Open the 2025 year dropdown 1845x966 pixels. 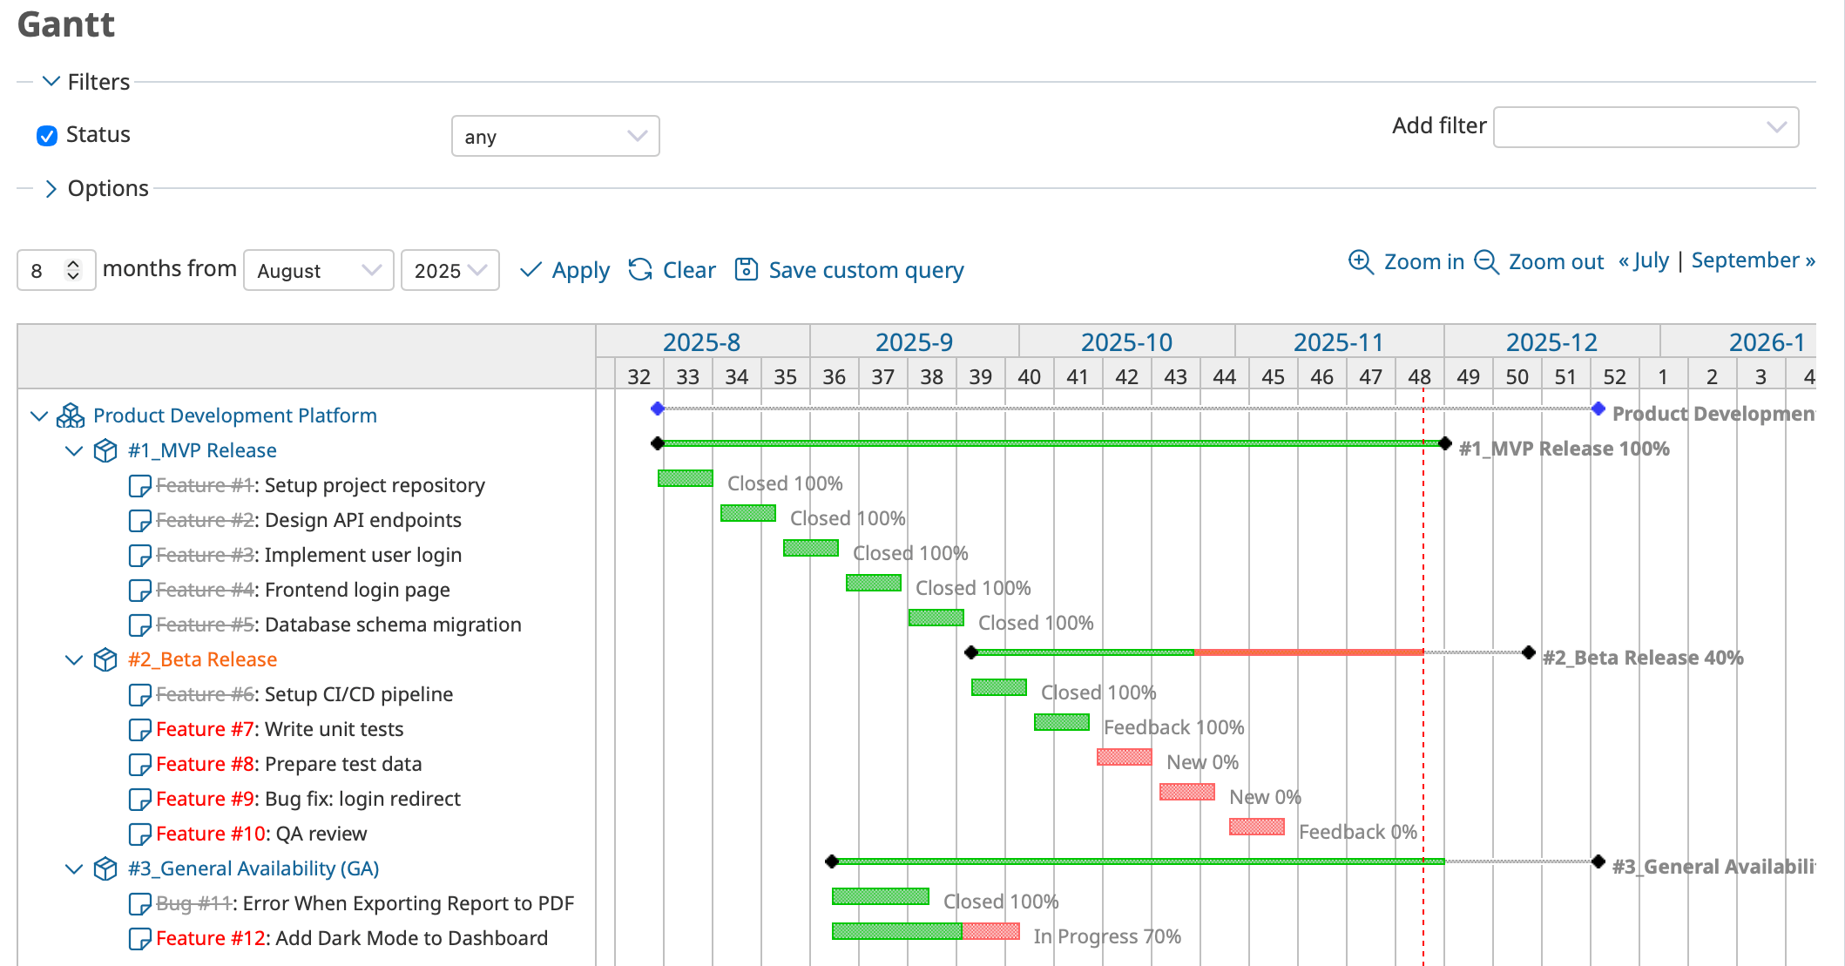pos(449,270)
